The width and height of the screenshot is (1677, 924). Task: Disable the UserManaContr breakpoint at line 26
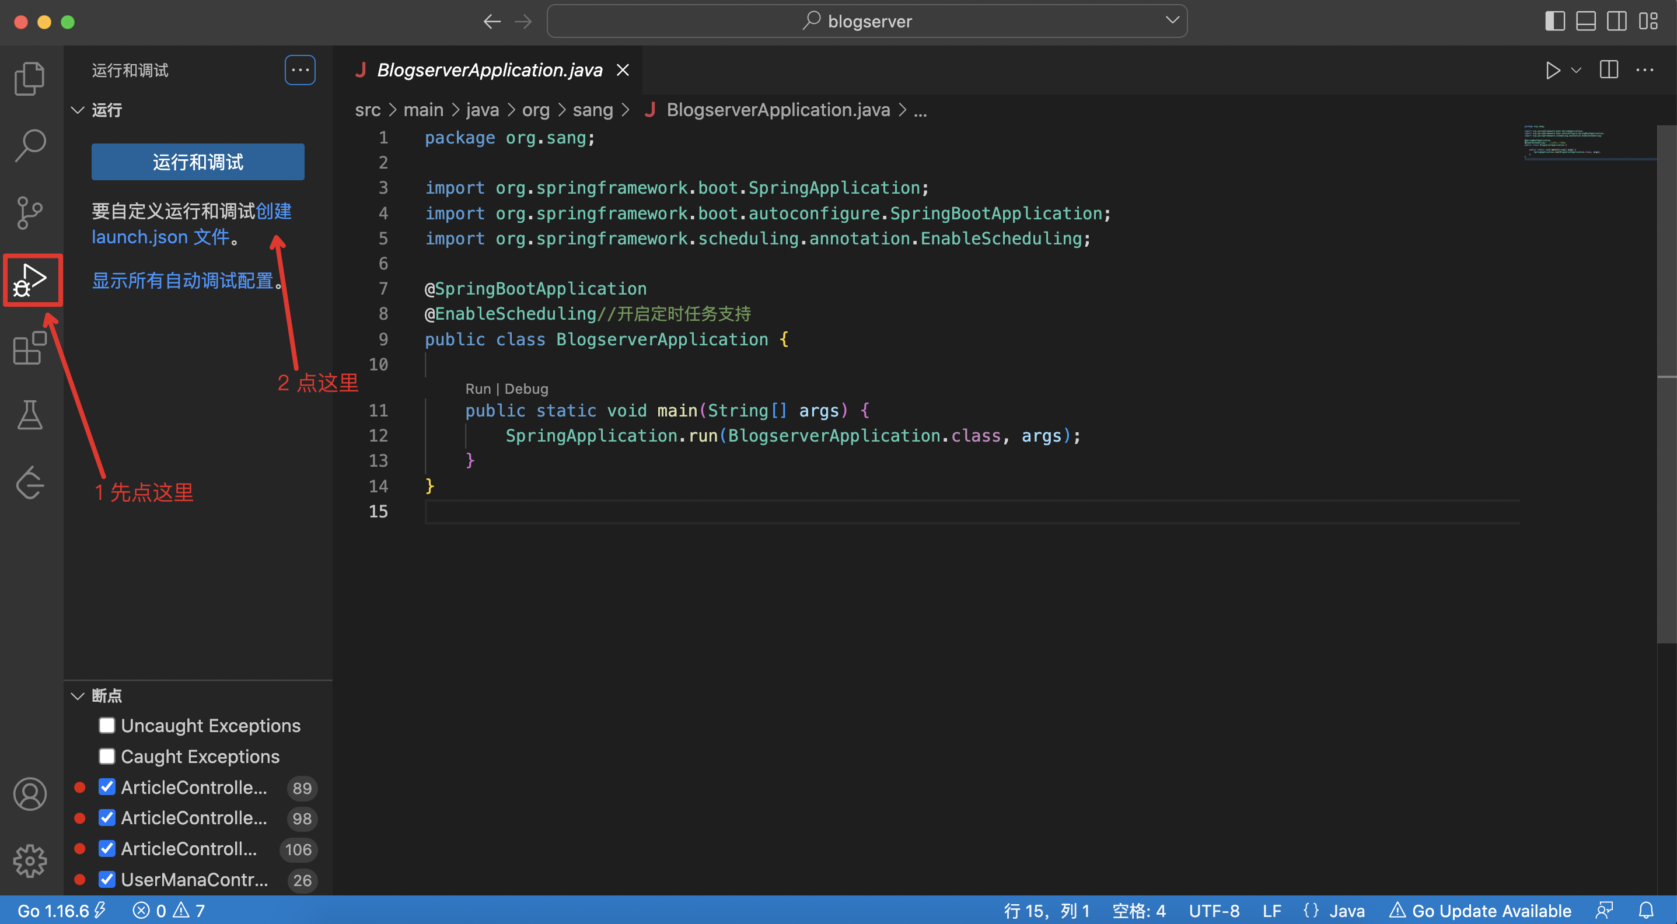[107, 879]
